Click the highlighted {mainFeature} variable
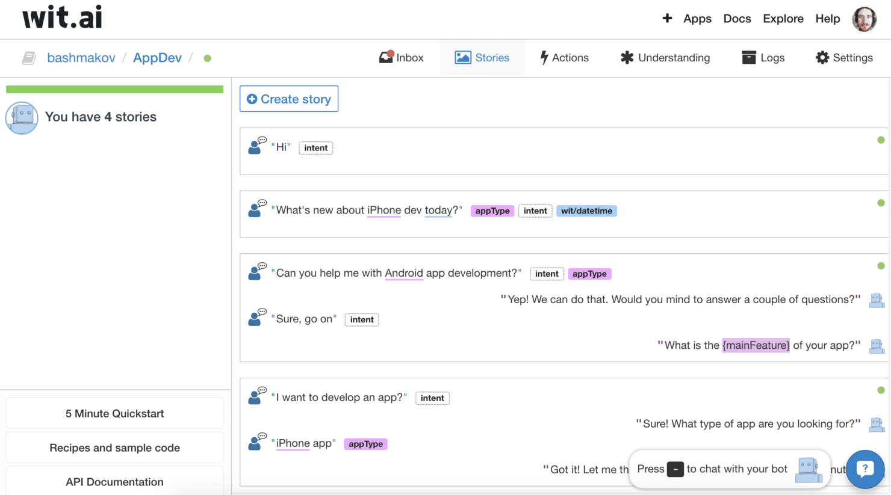Screen dimensions: 891x495 [x=756, y=345]
